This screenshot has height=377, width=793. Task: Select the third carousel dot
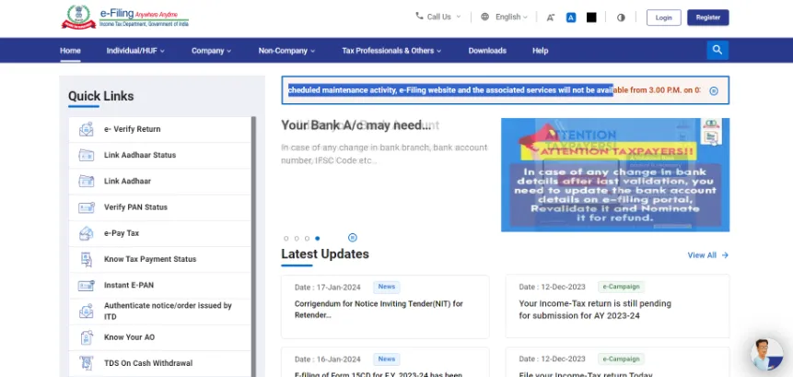click(x=307, y=239)
